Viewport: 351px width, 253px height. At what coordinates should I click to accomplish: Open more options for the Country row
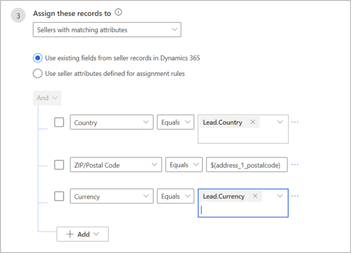pos(295,122)
